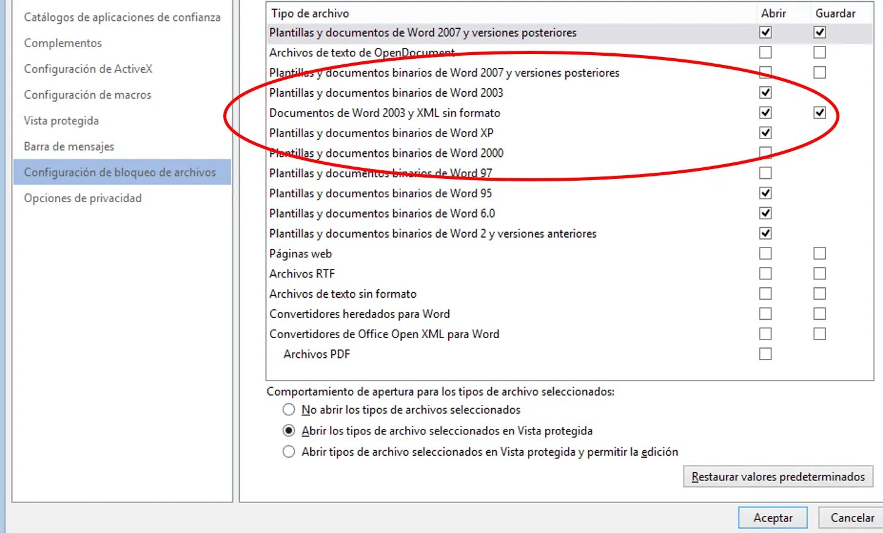The image size is (883, 533).
Task: Click the Guardar column header
Action: click(835, 13)
